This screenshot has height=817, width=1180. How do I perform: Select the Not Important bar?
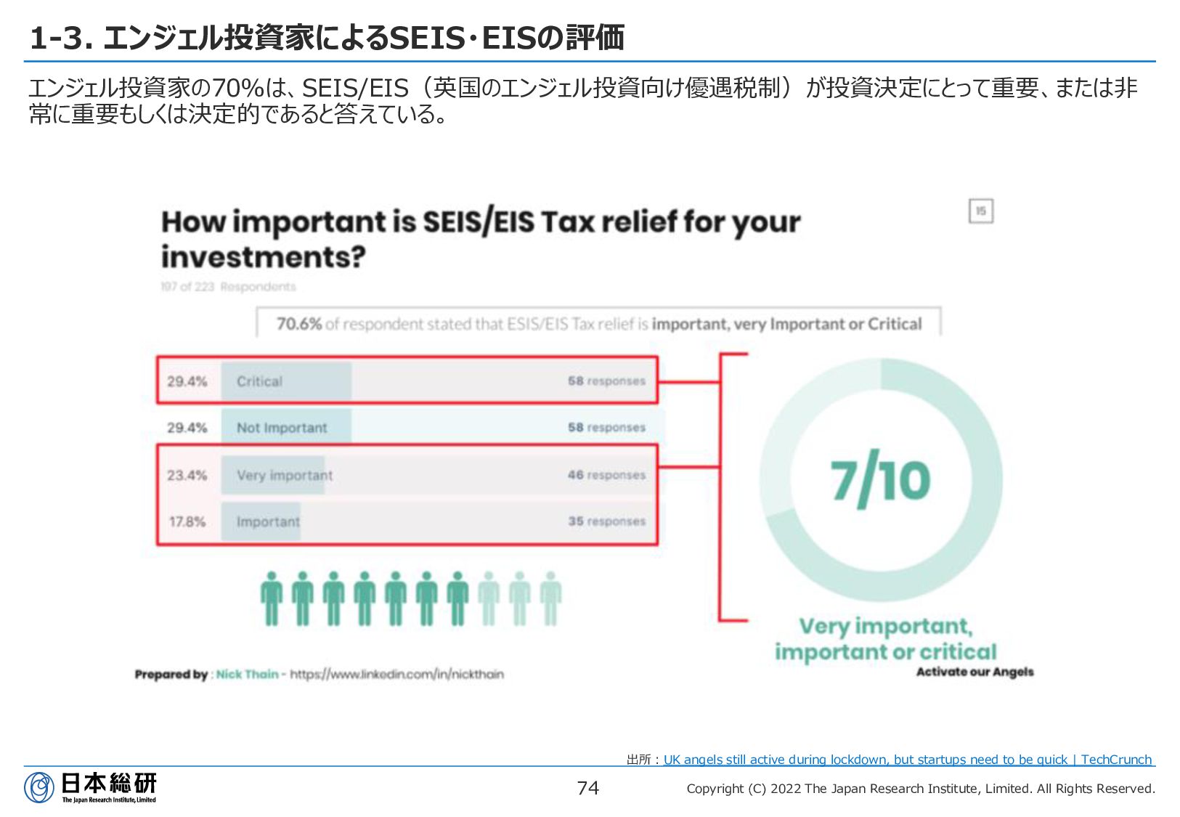coord(407,427)
